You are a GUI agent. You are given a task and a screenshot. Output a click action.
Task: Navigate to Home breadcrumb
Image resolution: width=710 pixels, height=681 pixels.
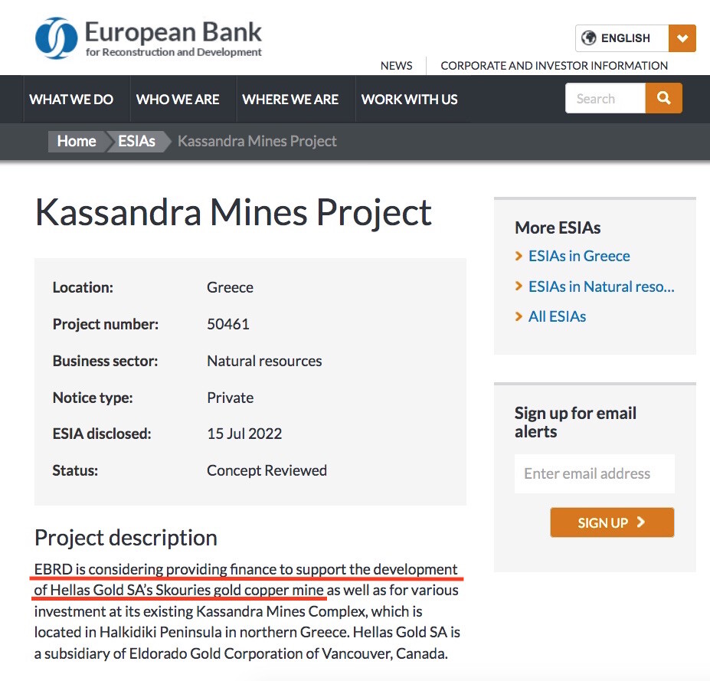(x=77, y=141)
